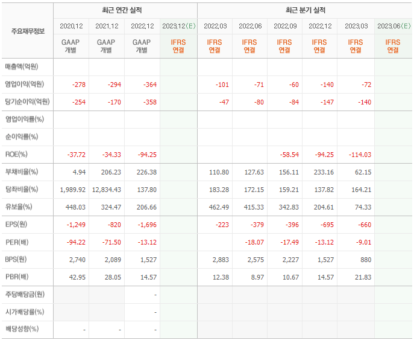Select reserve ratio value 462.49

coord(219,207)
